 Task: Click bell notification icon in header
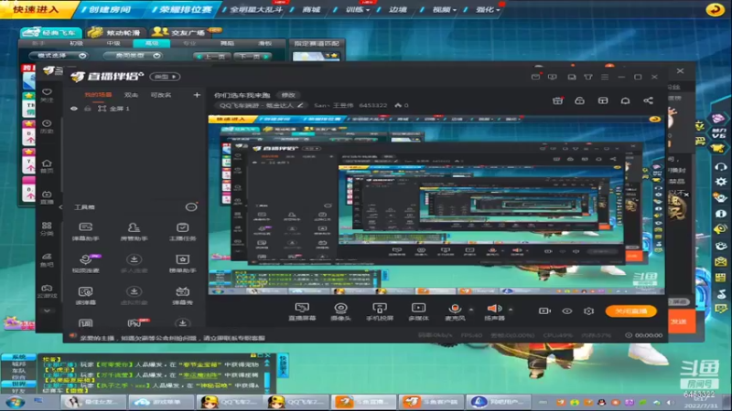625,100
